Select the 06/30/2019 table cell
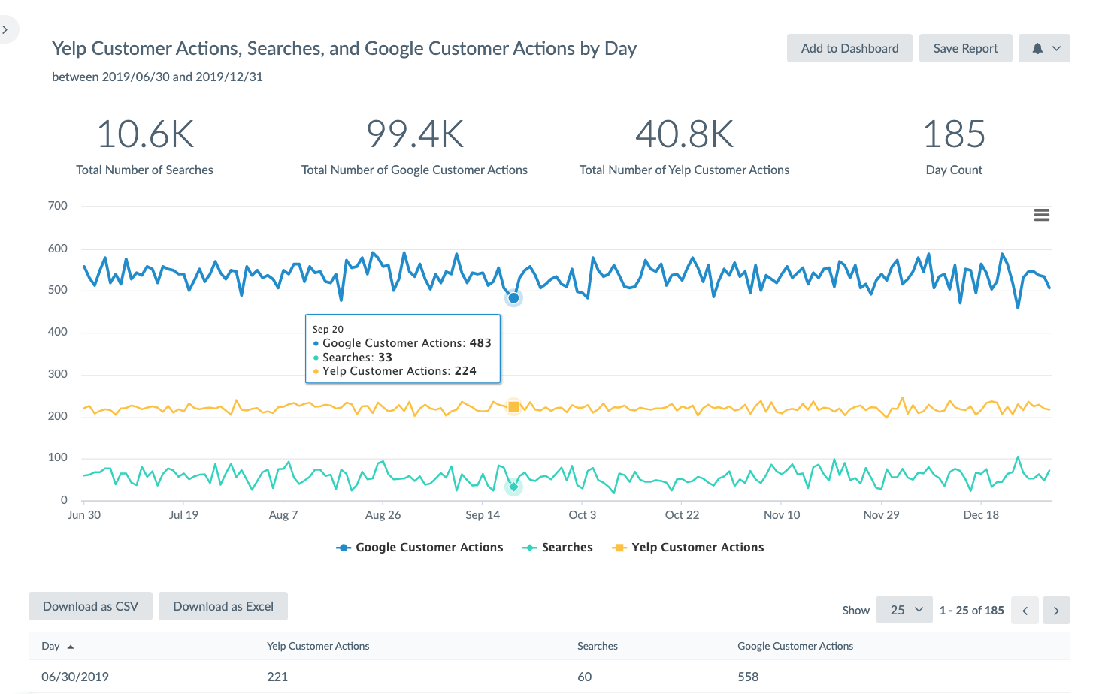 (75, 677)
